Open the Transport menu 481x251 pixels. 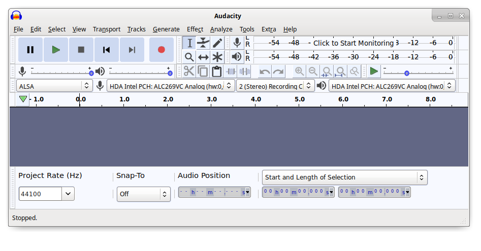pyautogui.click(x=107, y=29)
